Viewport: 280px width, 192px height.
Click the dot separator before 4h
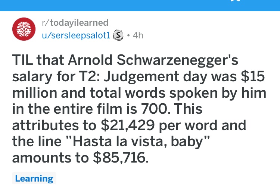tap(128, 35)
